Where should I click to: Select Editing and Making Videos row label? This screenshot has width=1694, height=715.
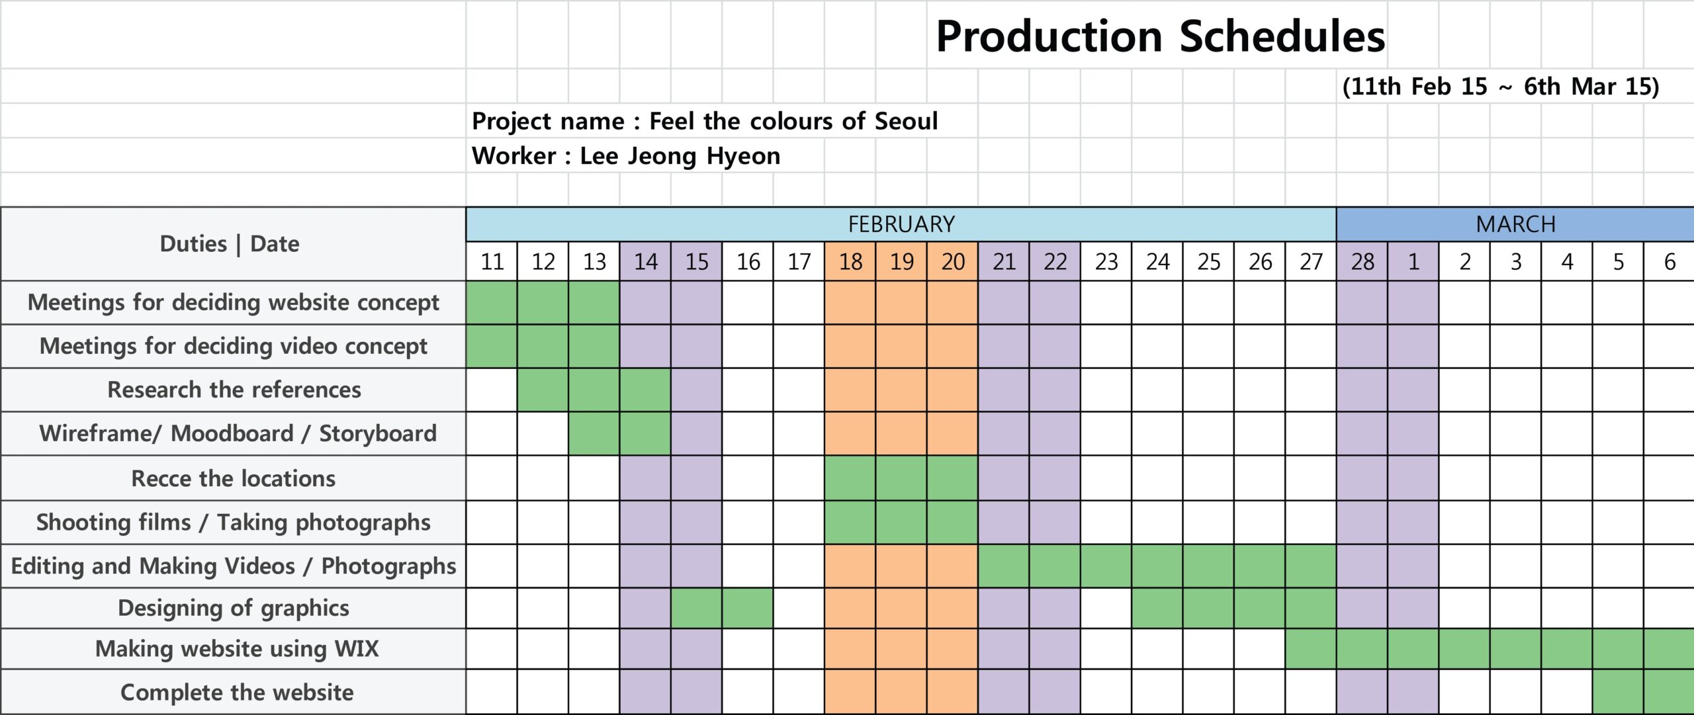pyautogui.click(x=233, y=566)
